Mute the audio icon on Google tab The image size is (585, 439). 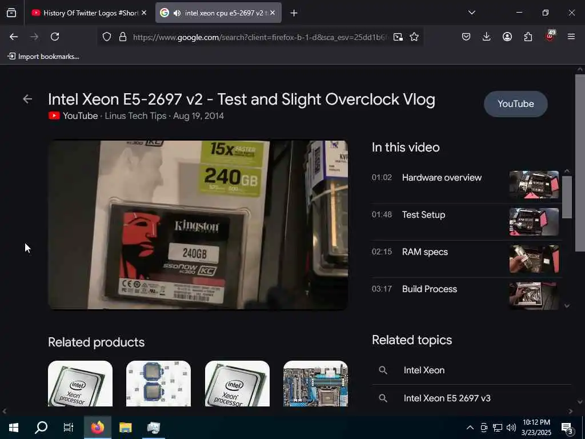(177, 13)
